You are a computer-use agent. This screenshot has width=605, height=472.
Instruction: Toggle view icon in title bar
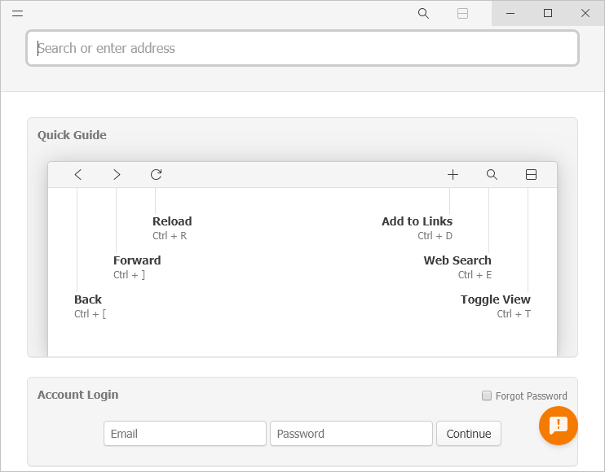tap(462, 13)
